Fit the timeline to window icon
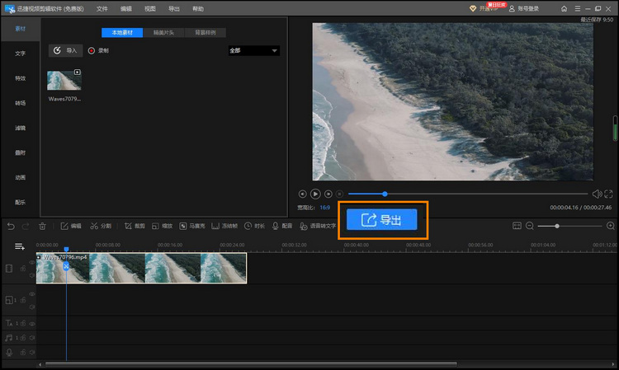 point(517,226)
